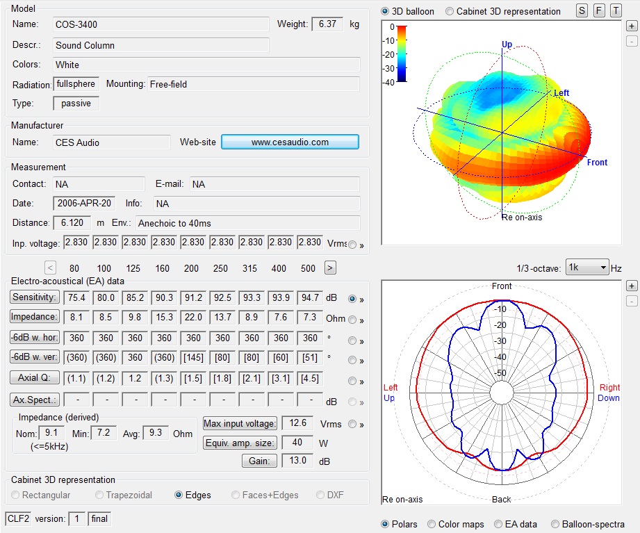Select the Sensitivity row radio button
Image resolution: width=640 pixels, height=533 pixels.
tap(352, 298)
